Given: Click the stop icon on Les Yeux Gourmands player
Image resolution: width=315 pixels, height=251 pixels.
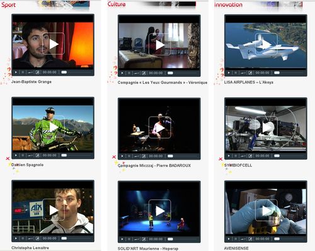Looking at the screenshot, I should coord(129,73).
